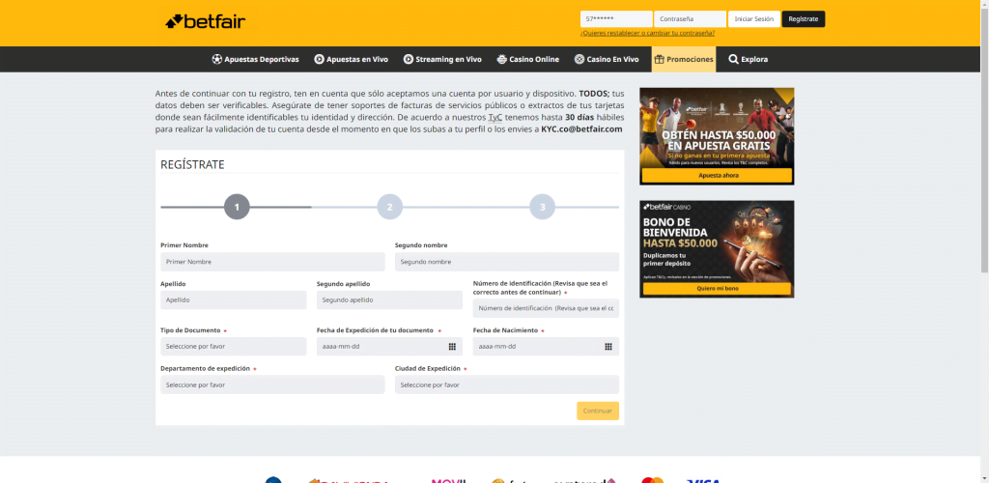The height and width of the screenshot is (483, 989).
Task: Click step 2 circle in progress bar
Action: [x=390, y=207]
